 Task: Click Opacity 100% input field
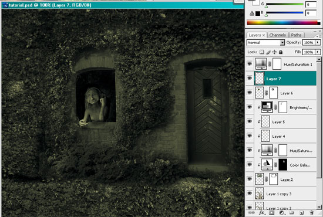pyautogui.click(x=308, y=43)
